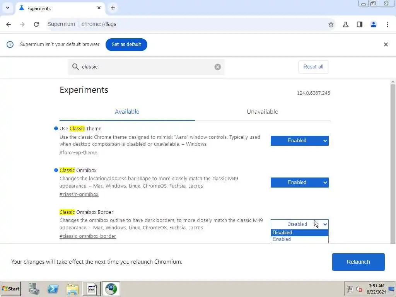396x297 pixels.
Task: Click the Use Classic Theme title
Action: pyautogui.click(x=80, y=128)
